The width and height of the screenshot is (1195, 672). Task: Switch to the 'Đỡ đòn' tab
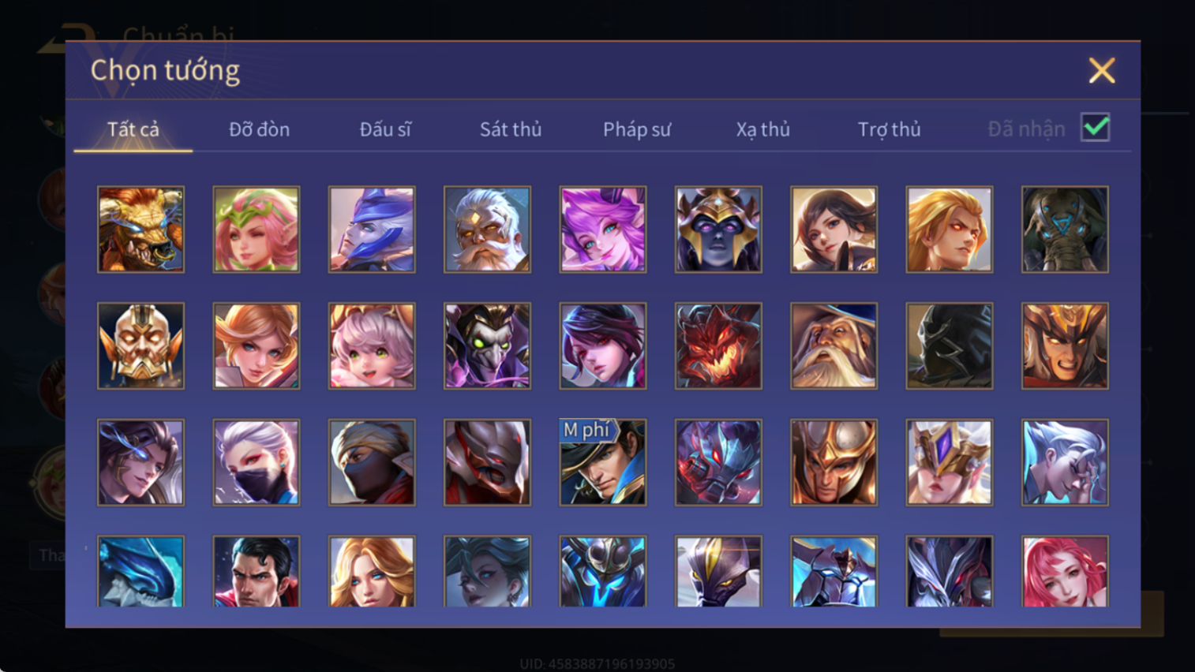click(x=259, y=129)
